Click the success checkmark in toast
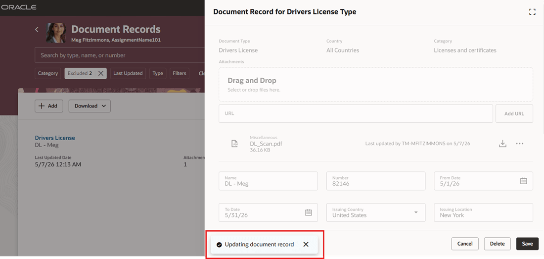This screenshot has height=259, width=544. (219, 245)
